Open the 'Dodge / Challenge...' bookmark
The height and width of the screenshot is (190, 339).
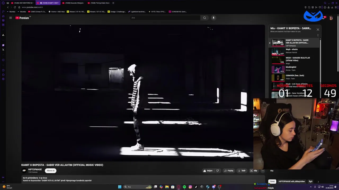[117, 12]
